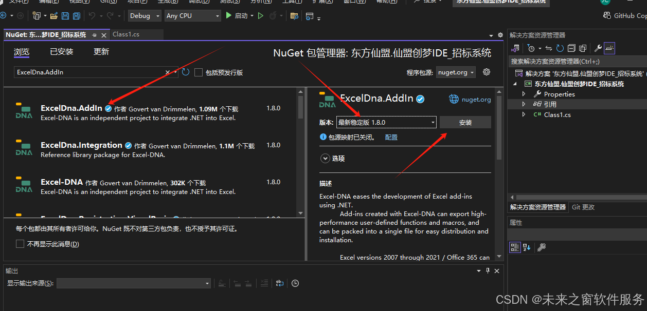647x311 pixels.
Task: Click the open file folder icon
Action: (54, 16)
